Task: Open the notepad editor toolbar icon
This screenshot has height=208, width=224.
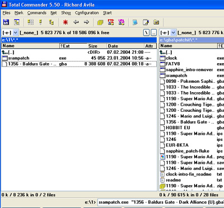Action: click(146, 22)
